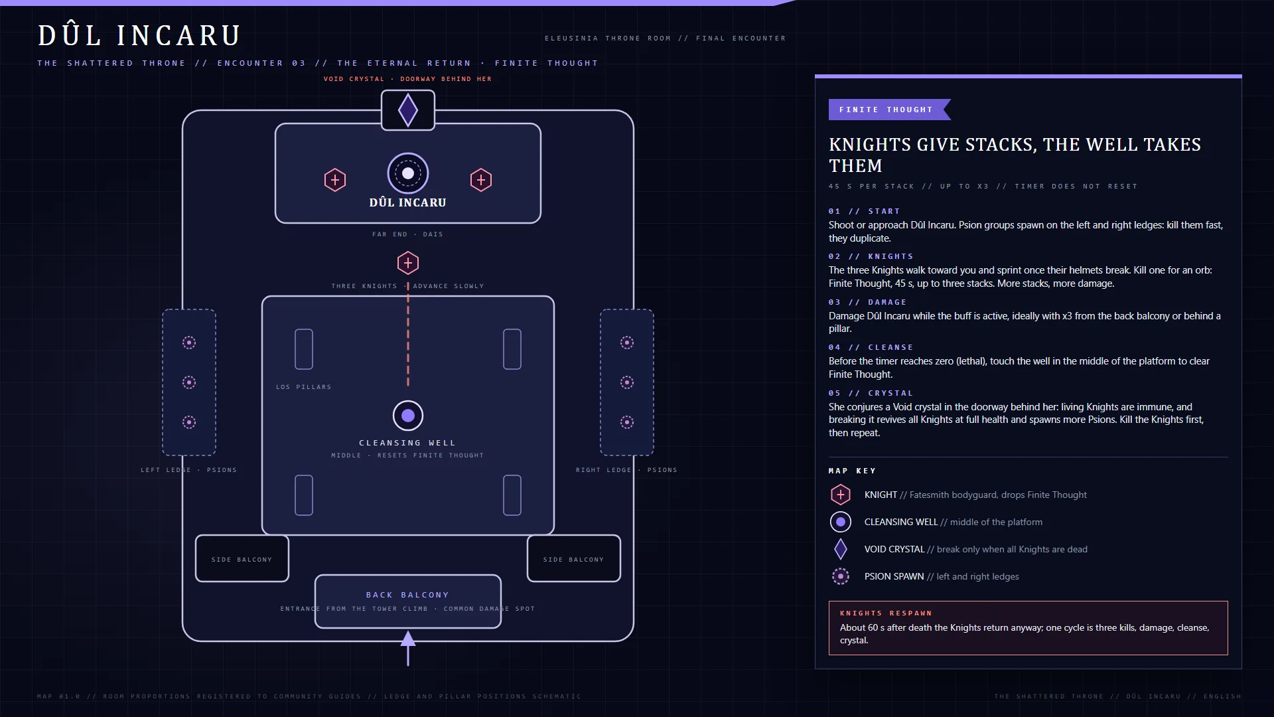Screen dimensions: 1274x717
Task: Click the Cleansing Well marker on the map
Action: tap(408, 416)
